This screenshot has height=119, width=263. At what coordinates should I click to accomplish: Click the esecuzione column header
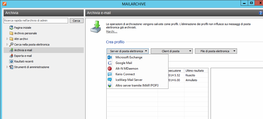tap(176, 71)
